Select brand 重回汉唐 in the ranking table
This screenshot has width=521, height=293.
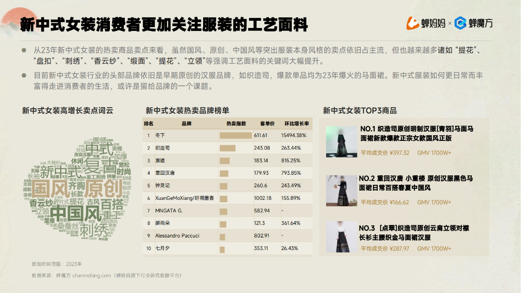(165, 173)
